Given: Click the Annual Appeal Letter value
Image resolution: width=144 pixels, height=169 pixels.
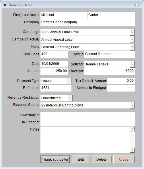Looking at the screenshot, I should pos(58,40).
